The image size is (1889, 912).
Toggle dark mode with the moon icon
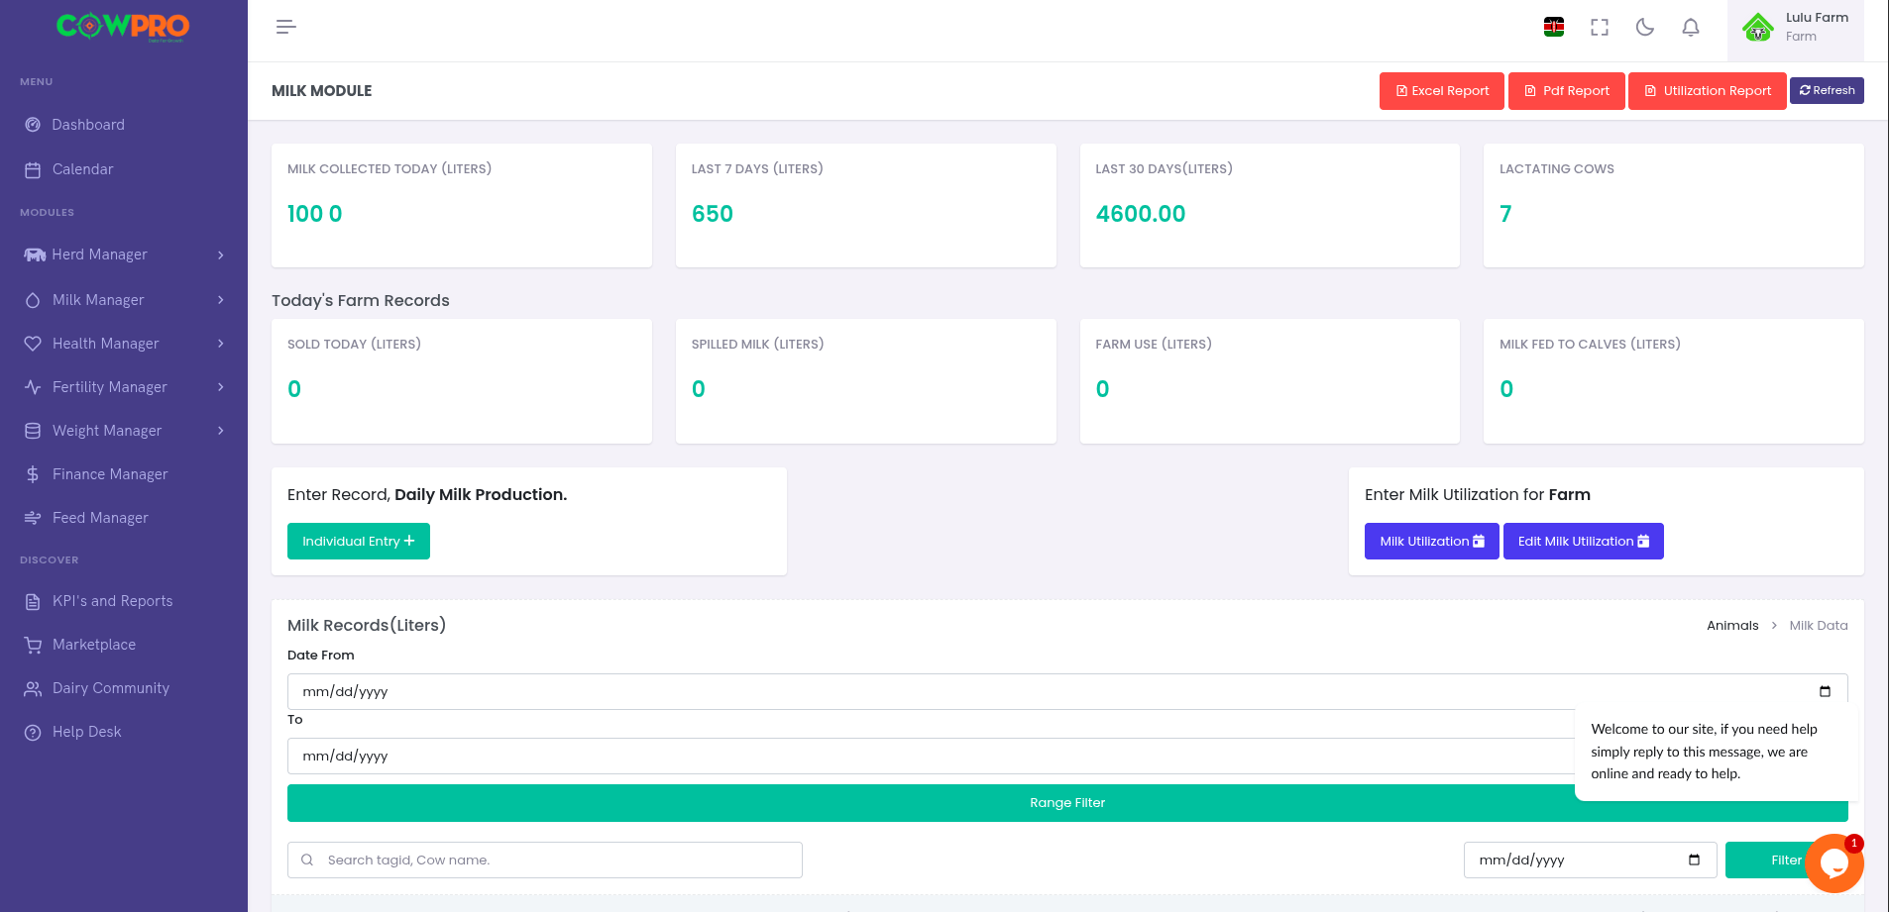coord(1644,28)
